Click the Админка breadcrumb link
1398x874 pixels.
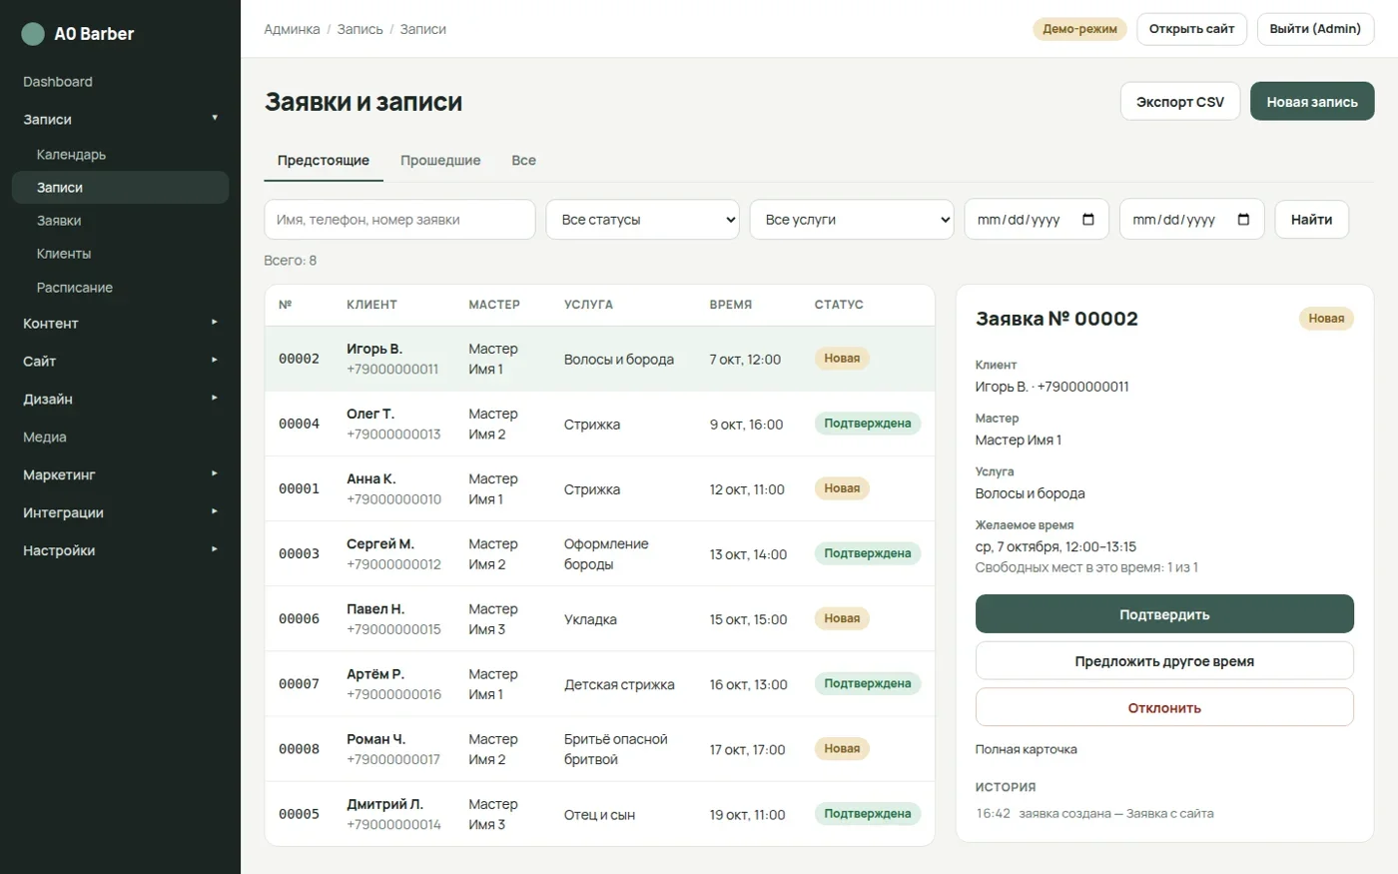(x=292, y=30)
